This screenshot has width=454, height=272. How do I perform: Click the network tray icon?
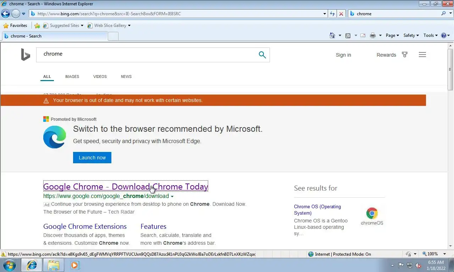point(410,265)
